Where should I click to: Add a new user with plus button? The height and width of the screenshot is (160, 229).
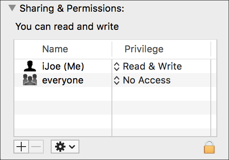click(21, 147)
